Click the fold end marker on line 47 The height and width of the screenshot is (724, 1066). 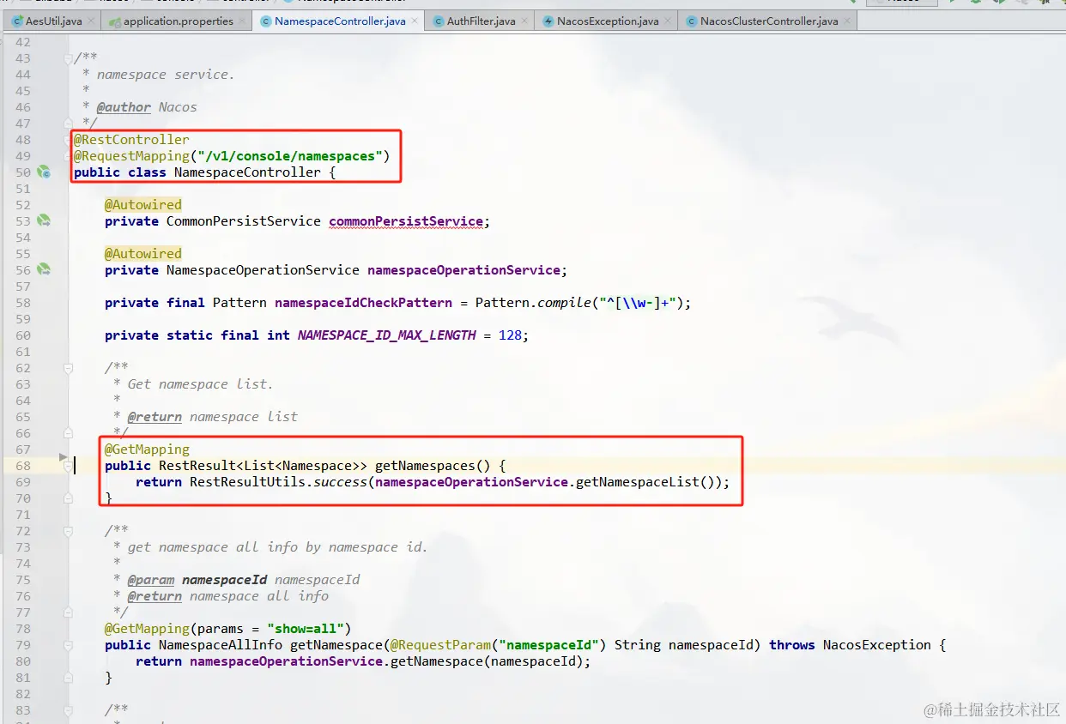(68, 124)
